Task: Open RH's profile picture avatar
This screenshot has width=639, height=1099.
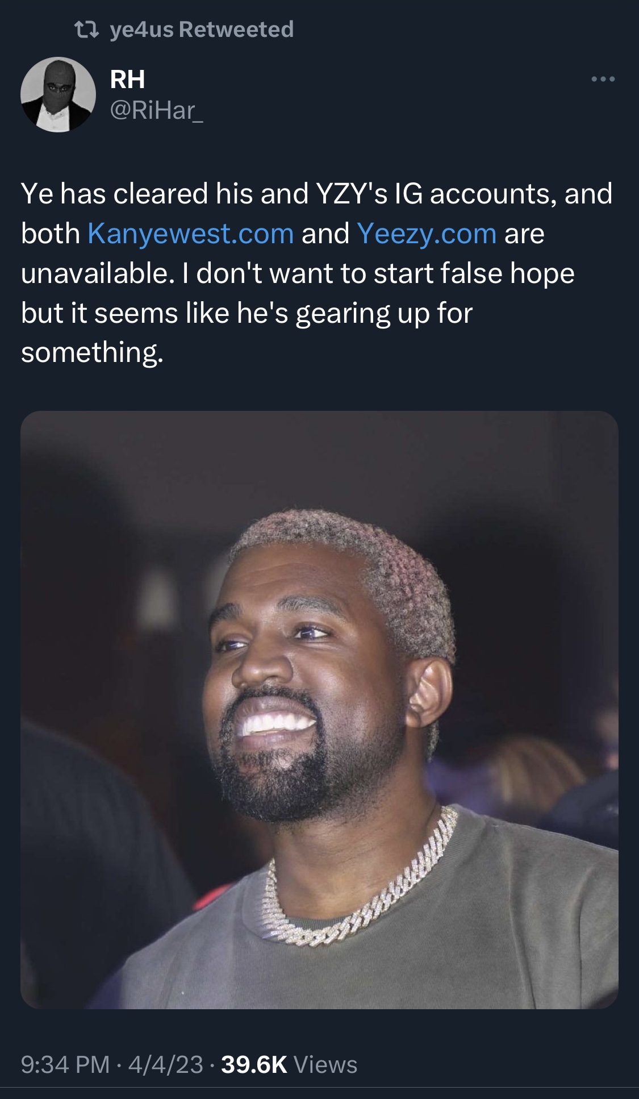Action: (x=58, y=95)
